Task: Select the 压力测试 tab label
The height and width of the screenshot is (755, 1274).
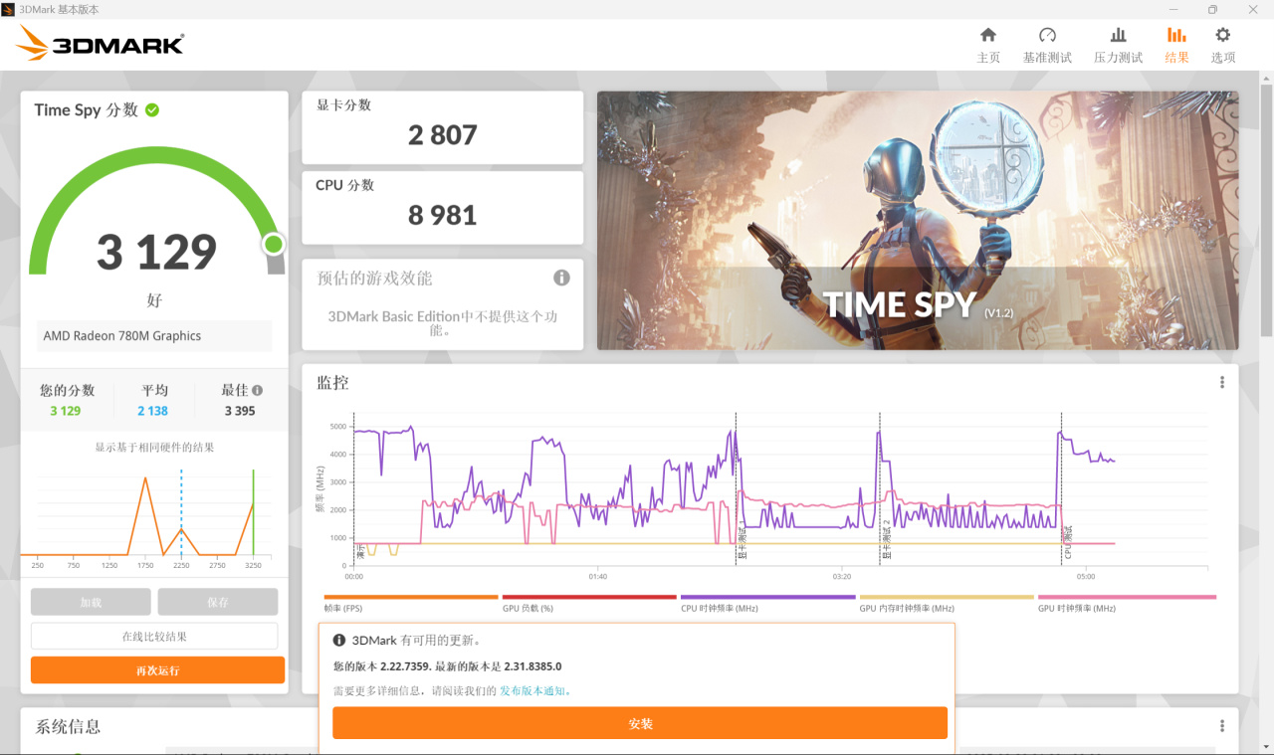Action: point(1119,58)
